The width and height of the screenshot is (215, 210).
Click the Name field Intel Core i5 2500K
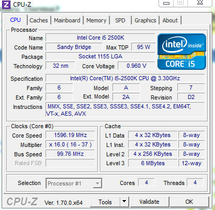click(x=100, y=38)
